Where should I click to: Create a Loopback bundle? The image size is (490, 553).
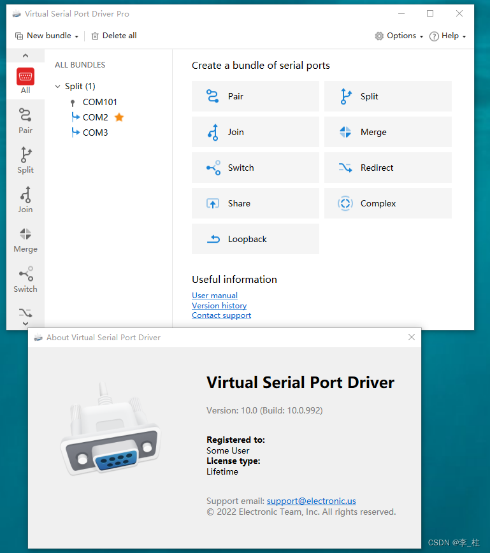coord(256,239)
